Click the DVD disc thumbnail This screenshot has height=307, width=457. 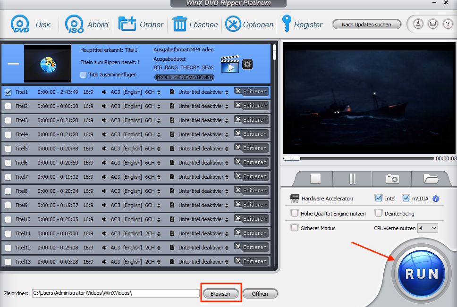click(48, 64)
